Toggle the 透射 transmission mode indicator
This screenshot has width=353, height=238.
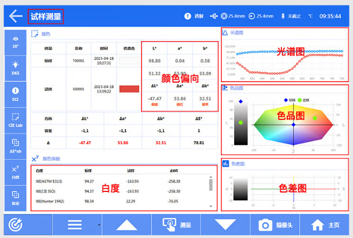(193, 16)
